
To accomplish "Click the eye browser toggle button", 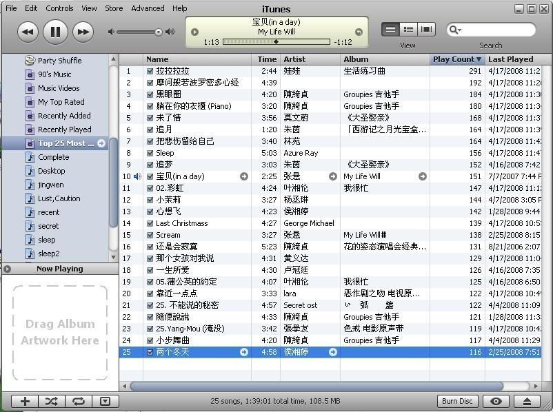I will (x=496, y=401).
